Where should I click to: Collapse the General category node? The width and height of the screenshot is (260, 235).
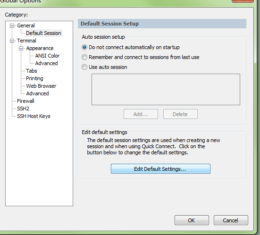(x=12, y=25)
